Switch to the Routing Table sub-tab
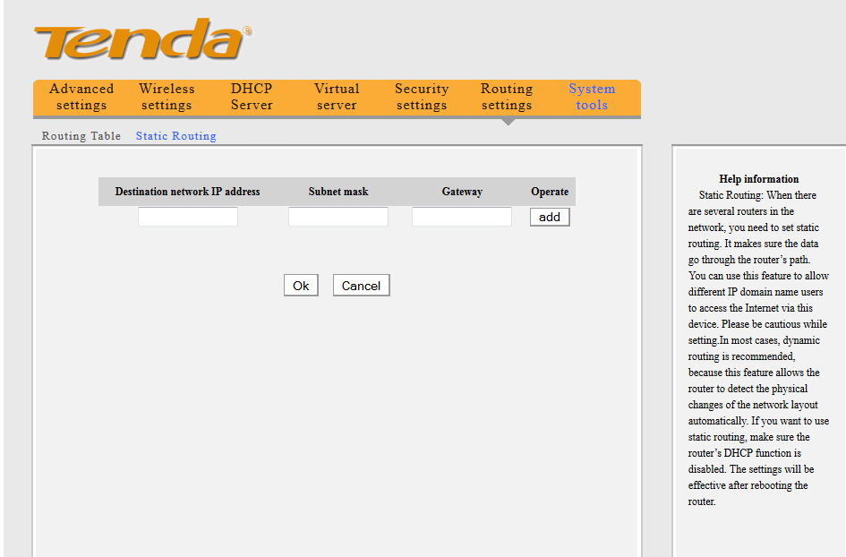This screenshot has height=557, width=846. (x=81, y=136)
